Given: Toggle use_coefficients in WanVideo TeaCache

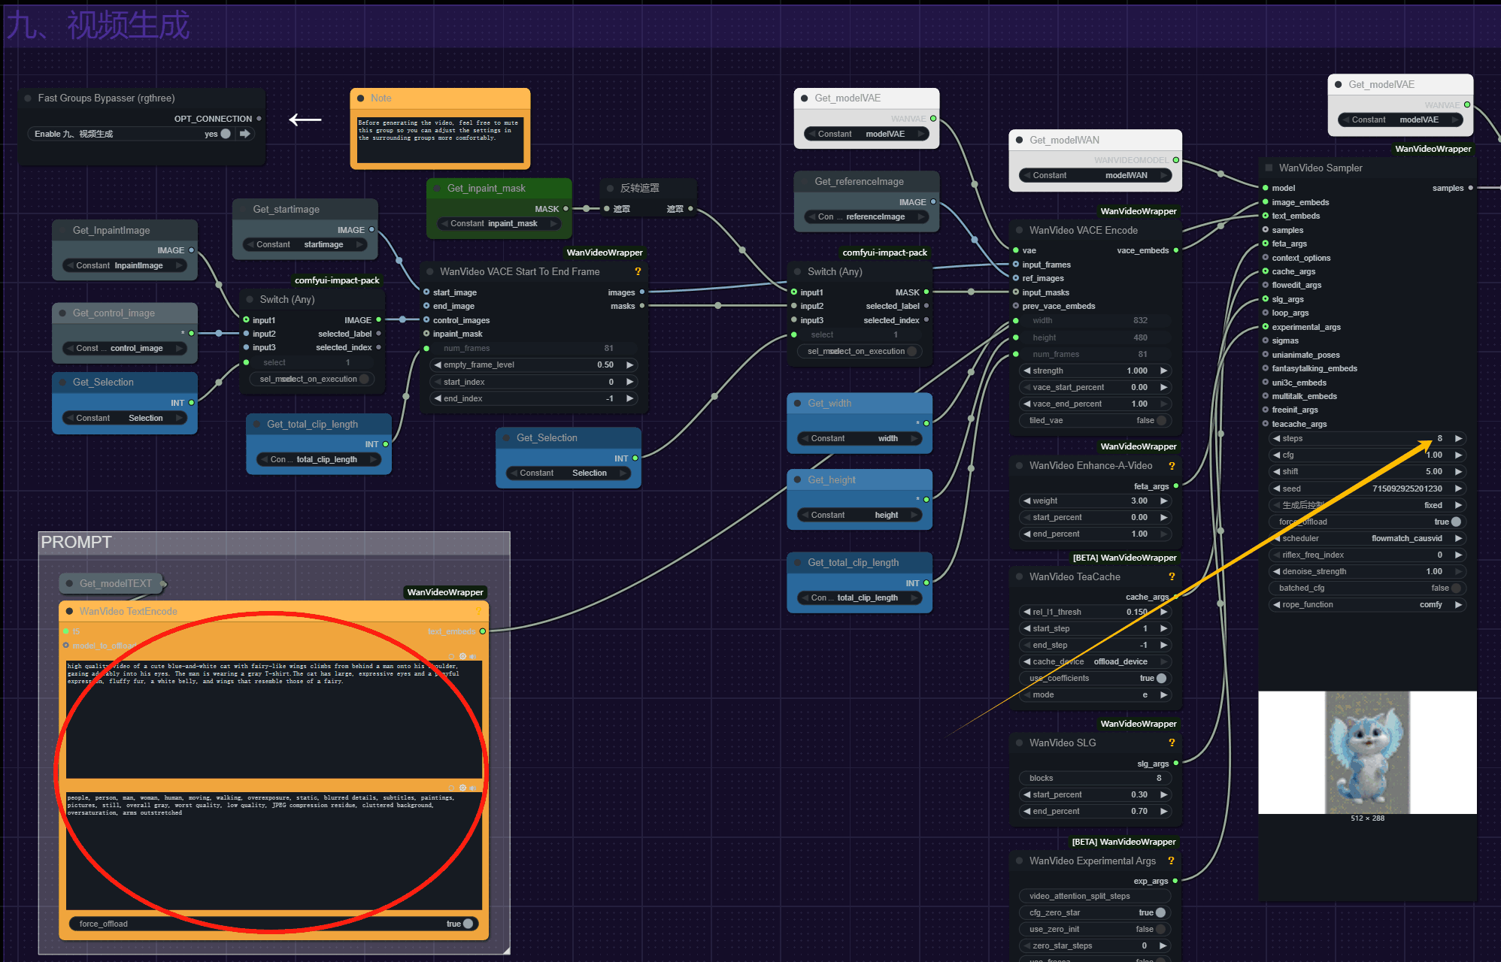Looking at the screenshot, I should point(1161,678).
